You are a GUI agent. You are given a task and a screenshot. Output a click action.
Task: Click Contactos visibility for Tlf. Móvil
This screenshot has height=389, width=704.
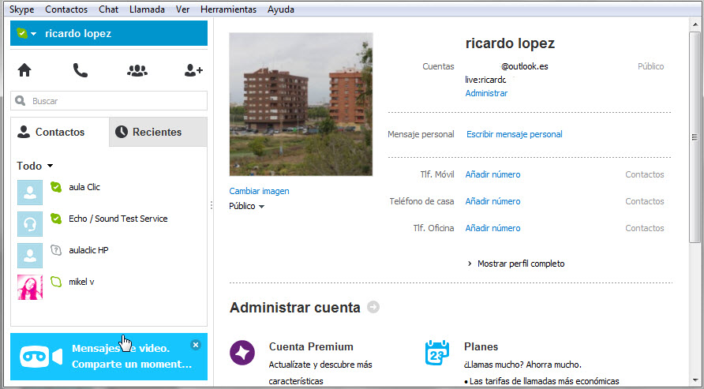(x=645, y=174)
